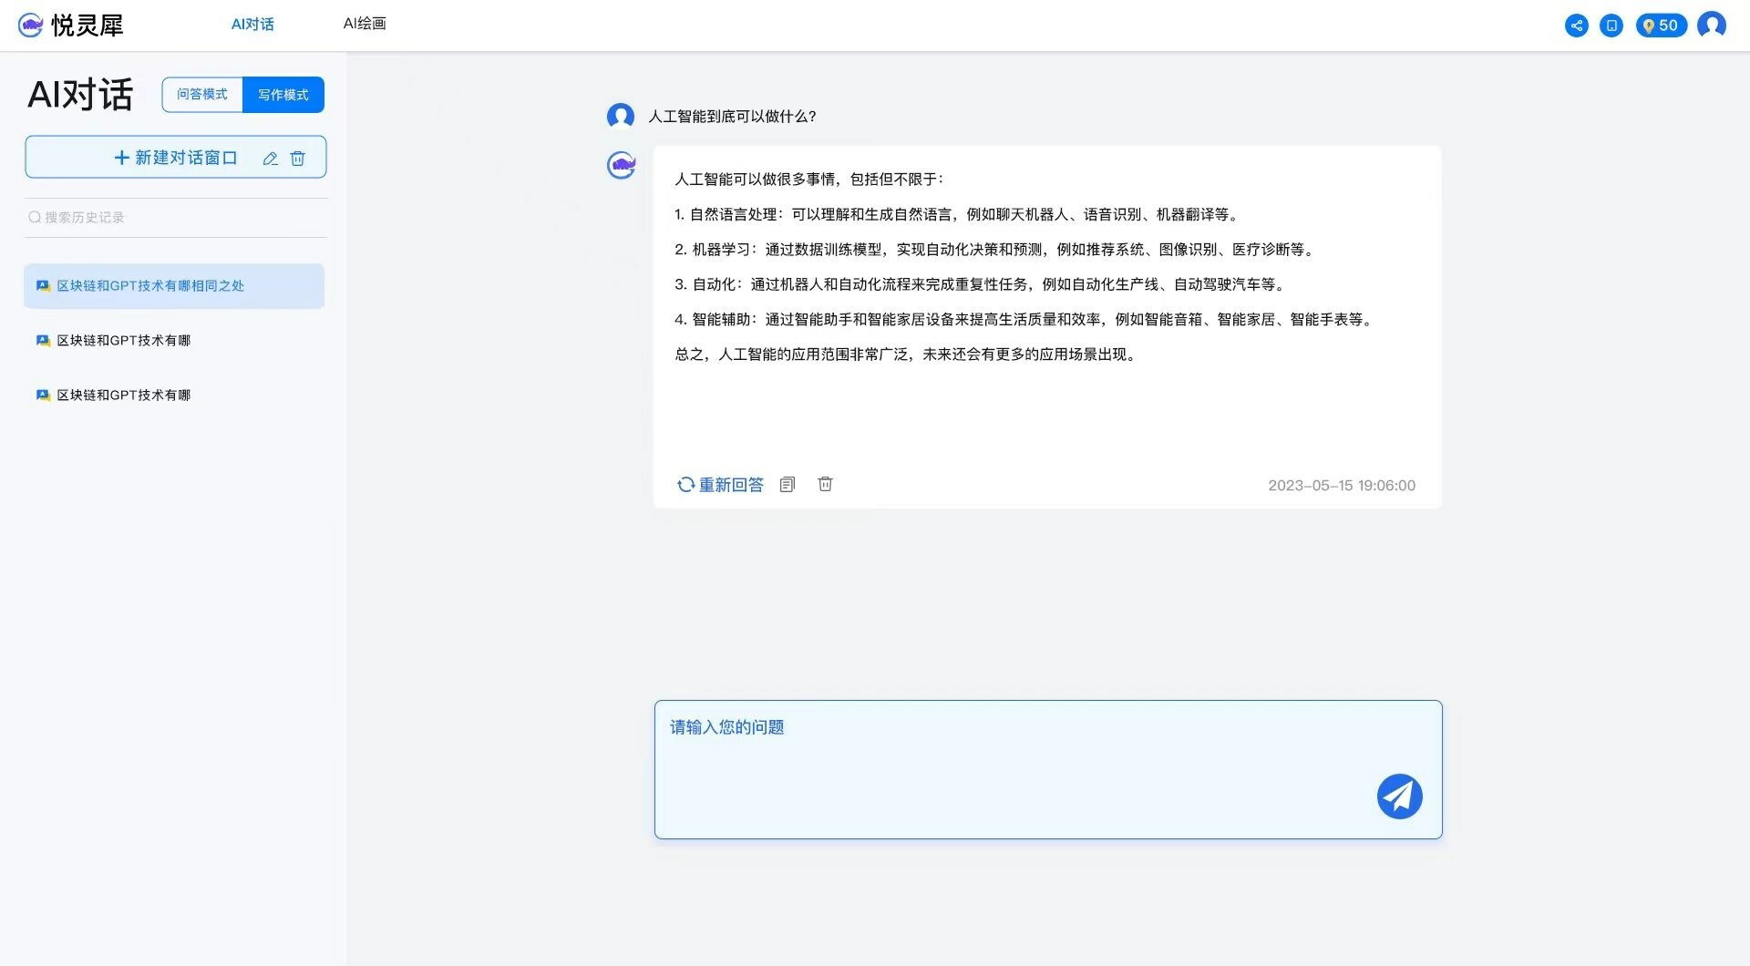
Task: Switch to the AI绘画 tab
Action: click(364, 24)
